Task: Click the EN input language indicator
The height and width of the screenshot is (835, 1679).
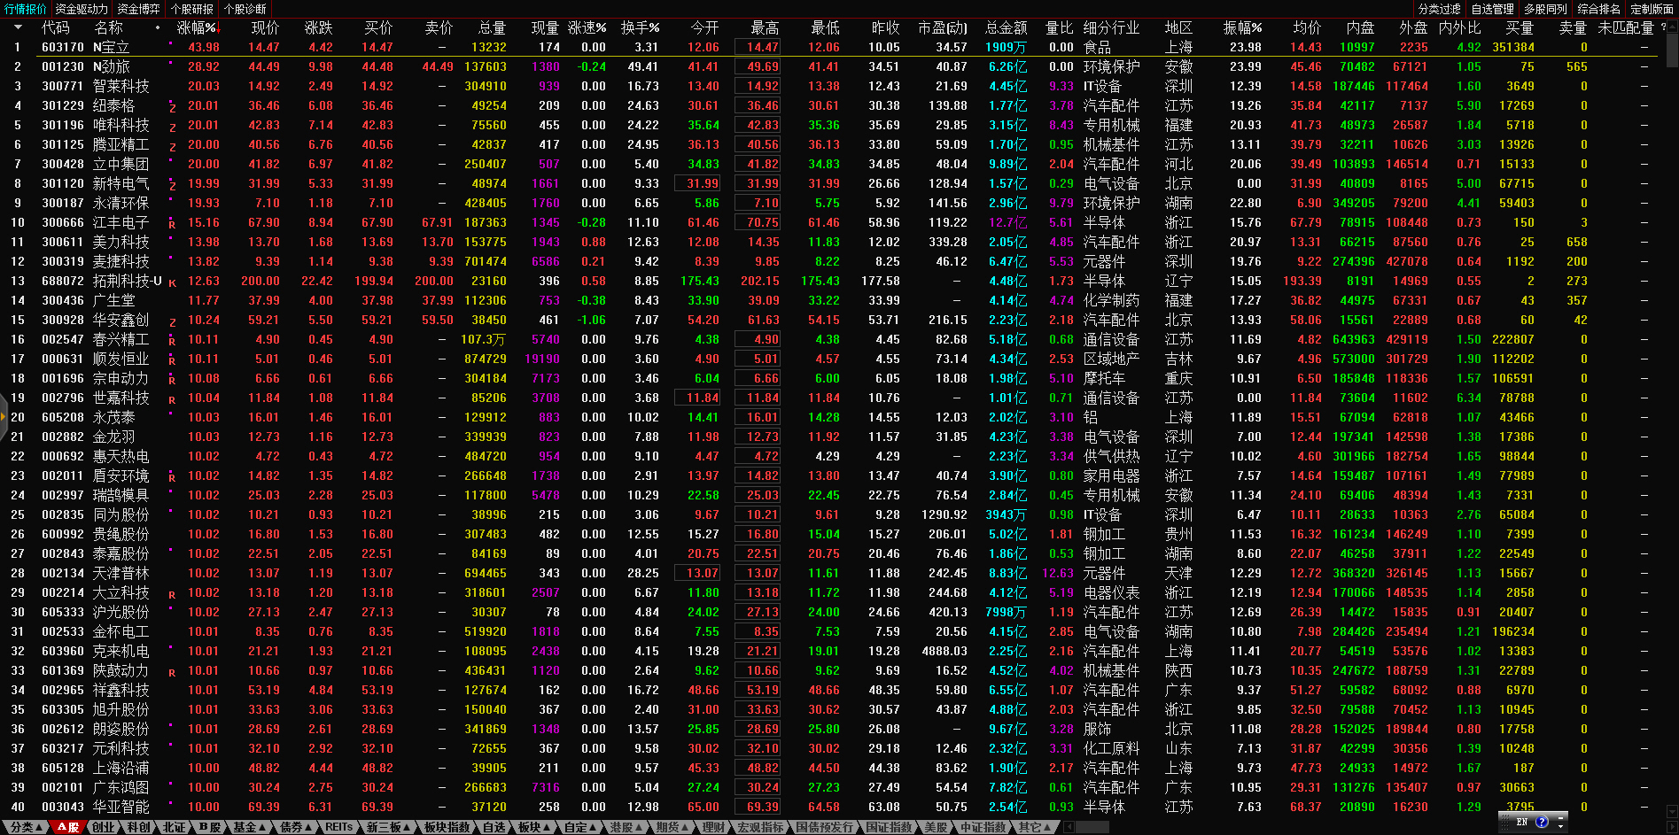Action: pos(1522,822)
